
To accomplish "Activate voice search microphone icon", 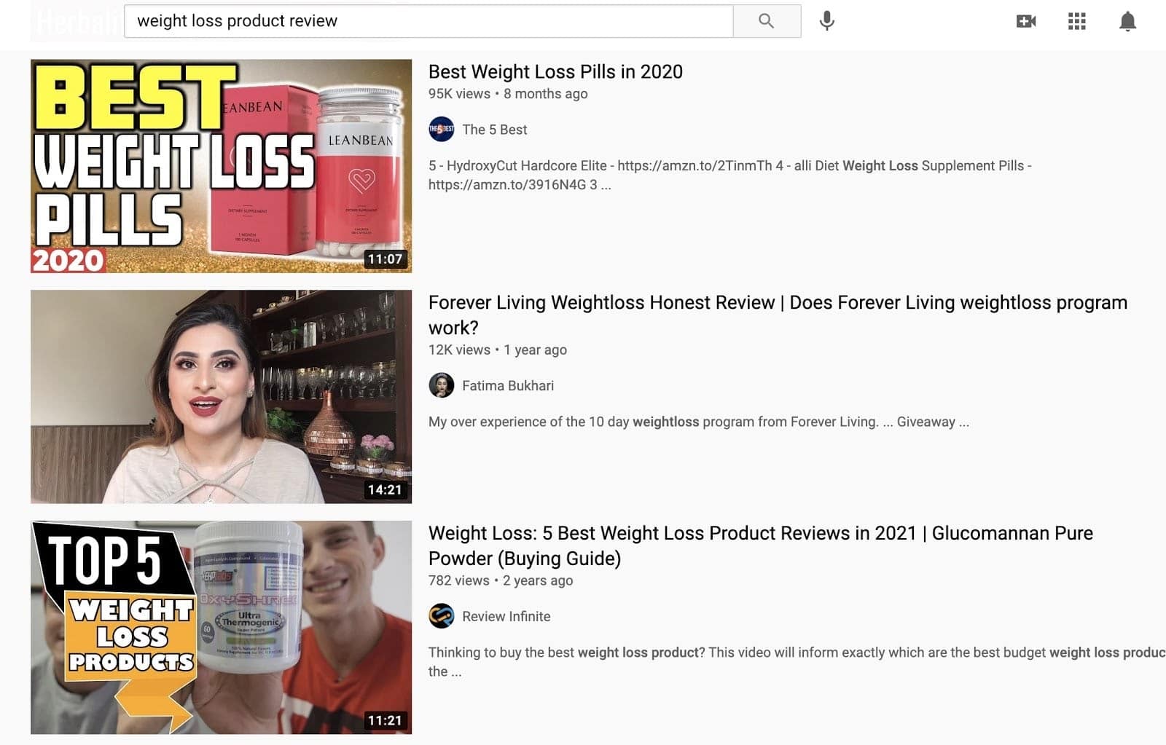I will pyautogui.click(x=826, y=21).
